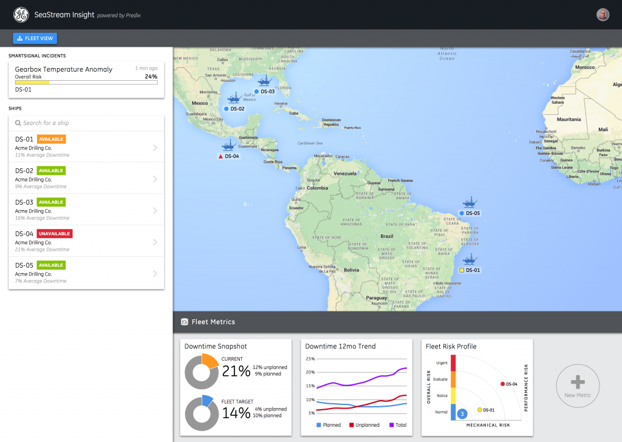Viewport: 622px width, 442px height.
Task: Click the Downtime 12mo Trend title
Action: pyautogui.click(x=340, y=347)
